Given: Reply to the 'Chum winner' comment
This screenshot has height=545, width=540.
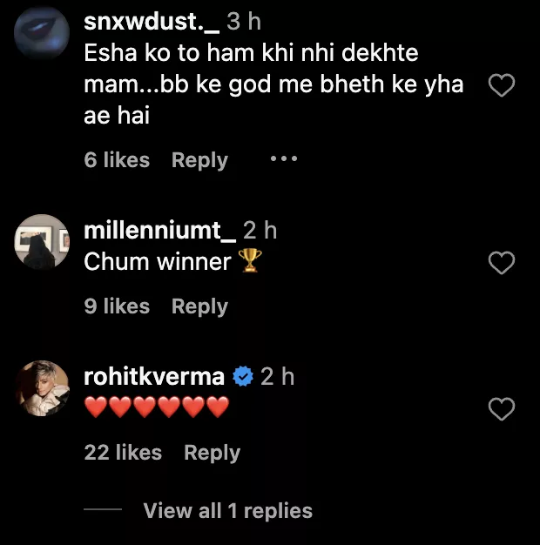Looking at the screenshot, I should [x=199, y=306].
